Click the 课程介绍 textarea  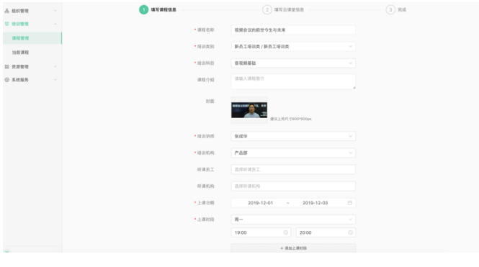point(293,81)
